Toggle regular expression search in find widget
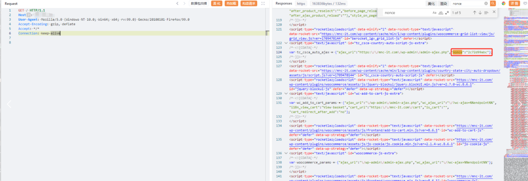The height and width of the screenshot is (181, 528). point(447,13)
